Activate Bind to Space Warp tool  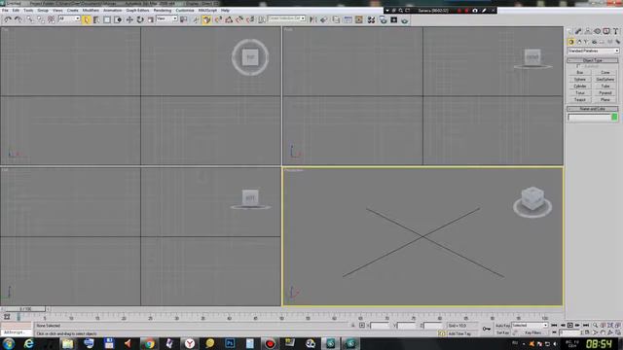(x=51, y=19)
